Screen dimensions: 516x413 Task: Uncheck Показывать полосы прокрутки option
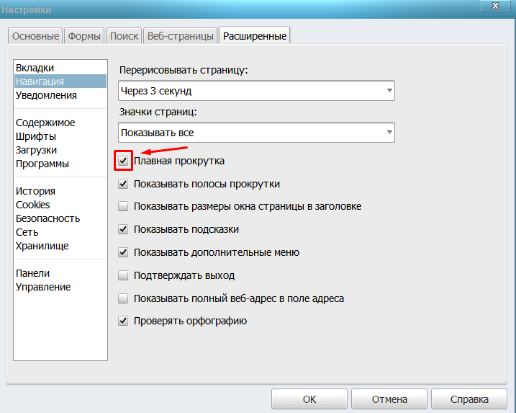click(123, 184)
